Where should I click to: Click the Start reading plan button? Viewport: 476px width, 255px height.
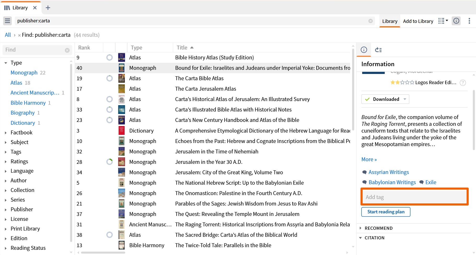(x=386, y=212)
